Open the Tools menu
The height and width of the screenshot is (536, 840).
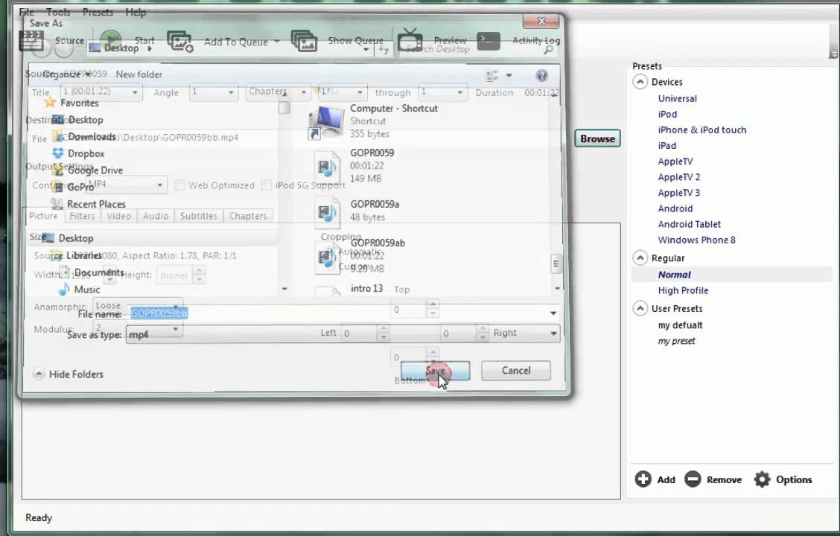click(x=58, y=12)
